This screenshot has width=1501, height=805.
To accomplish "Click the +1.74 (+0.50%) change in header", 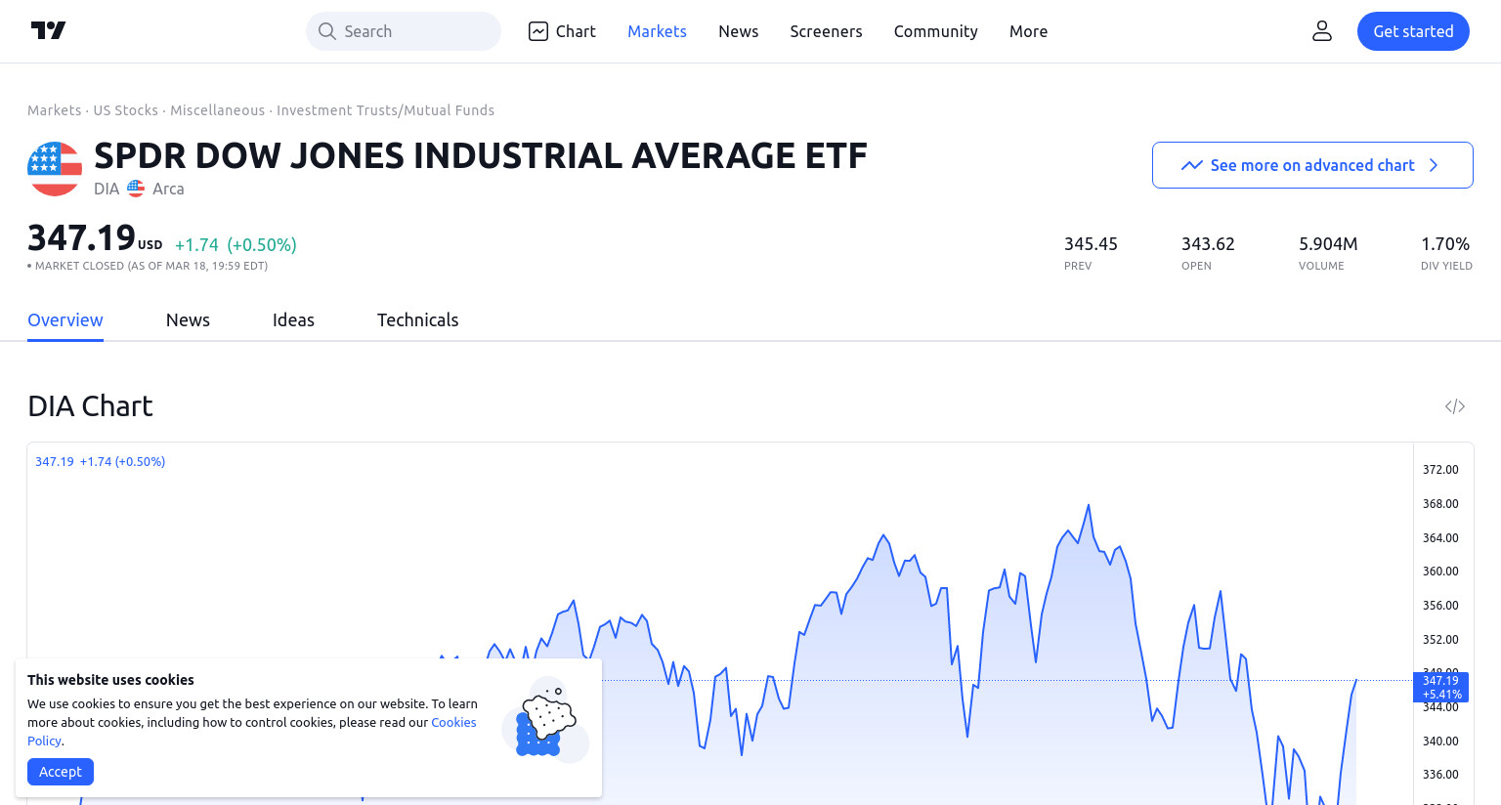I will [236, 245].
